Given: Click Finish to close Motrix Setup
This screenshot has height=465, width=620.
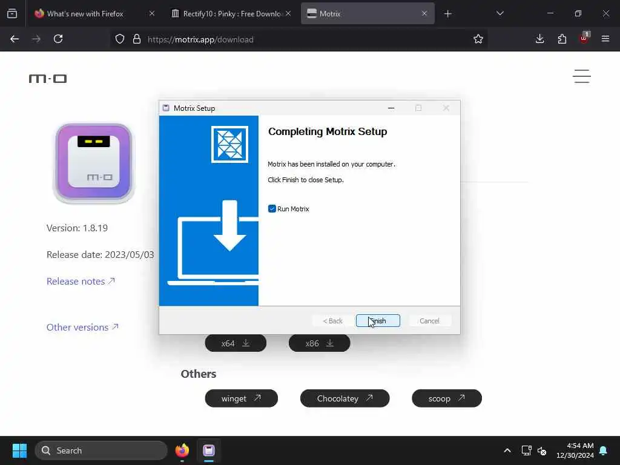Looking at the screenshot, I should coord(378,321).
